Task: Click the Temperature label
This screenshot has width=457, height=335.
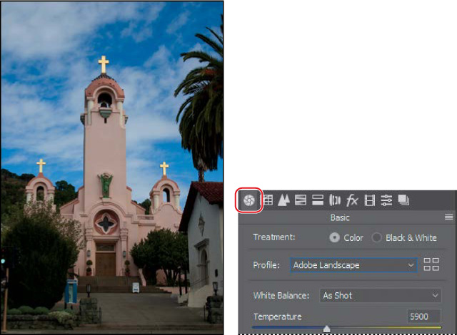Action: click(278, 316)
